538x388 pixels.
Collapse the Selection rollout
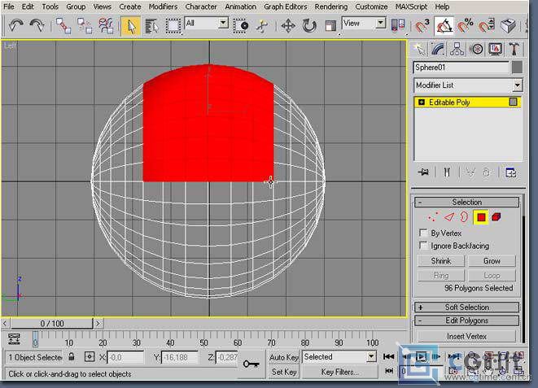tap(466, 203)
